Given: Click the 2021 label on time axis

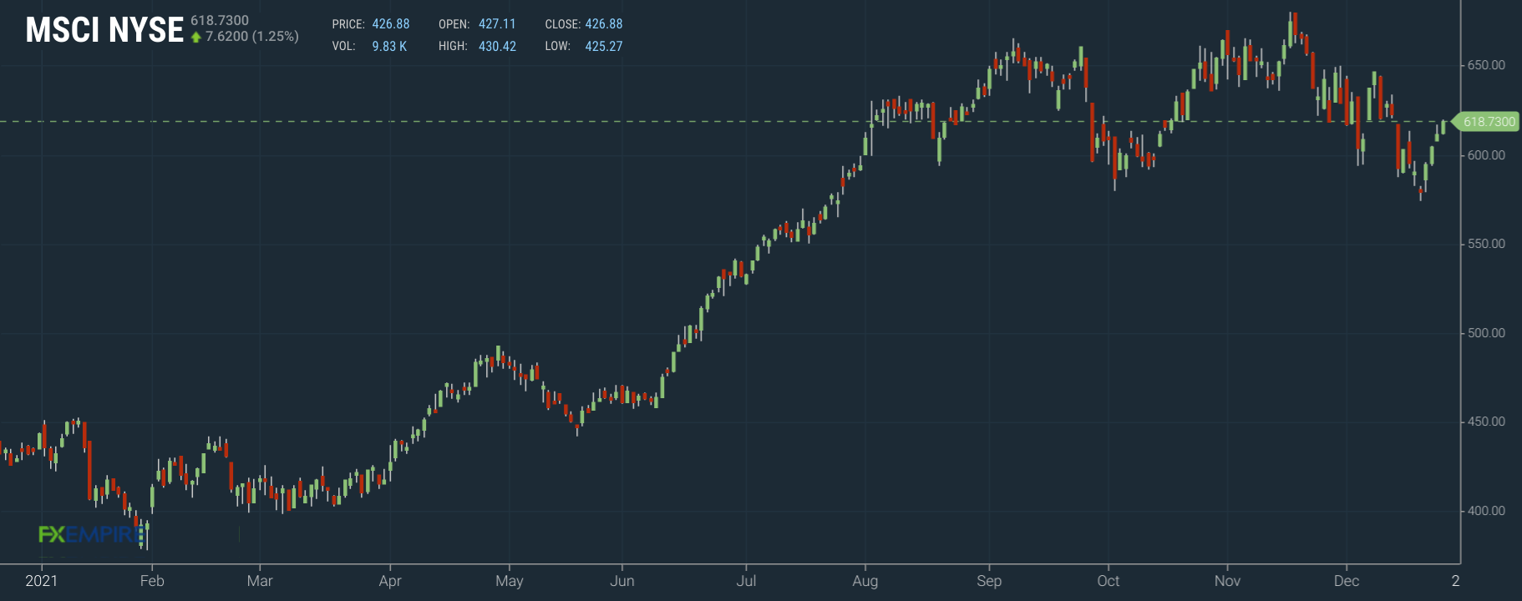Looking at the screenshot, I should (42, 581).
